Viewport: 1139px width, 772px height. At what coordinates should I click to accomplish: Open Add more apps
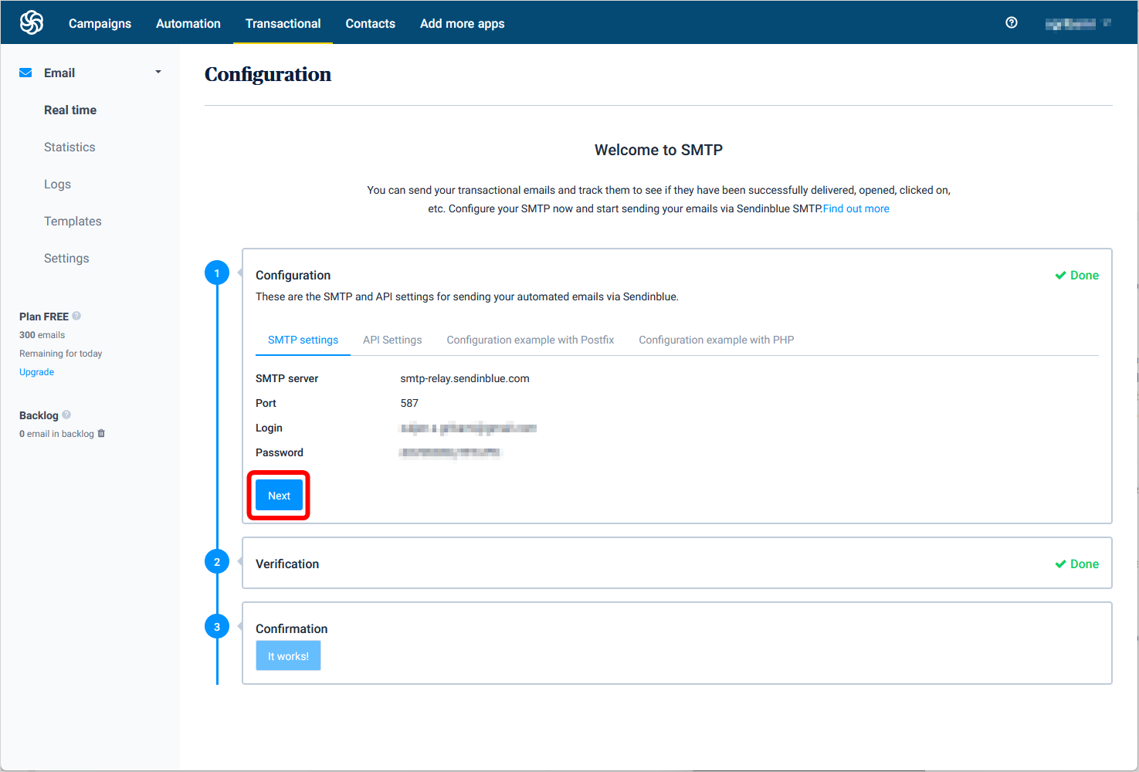[x=463, y=23]
